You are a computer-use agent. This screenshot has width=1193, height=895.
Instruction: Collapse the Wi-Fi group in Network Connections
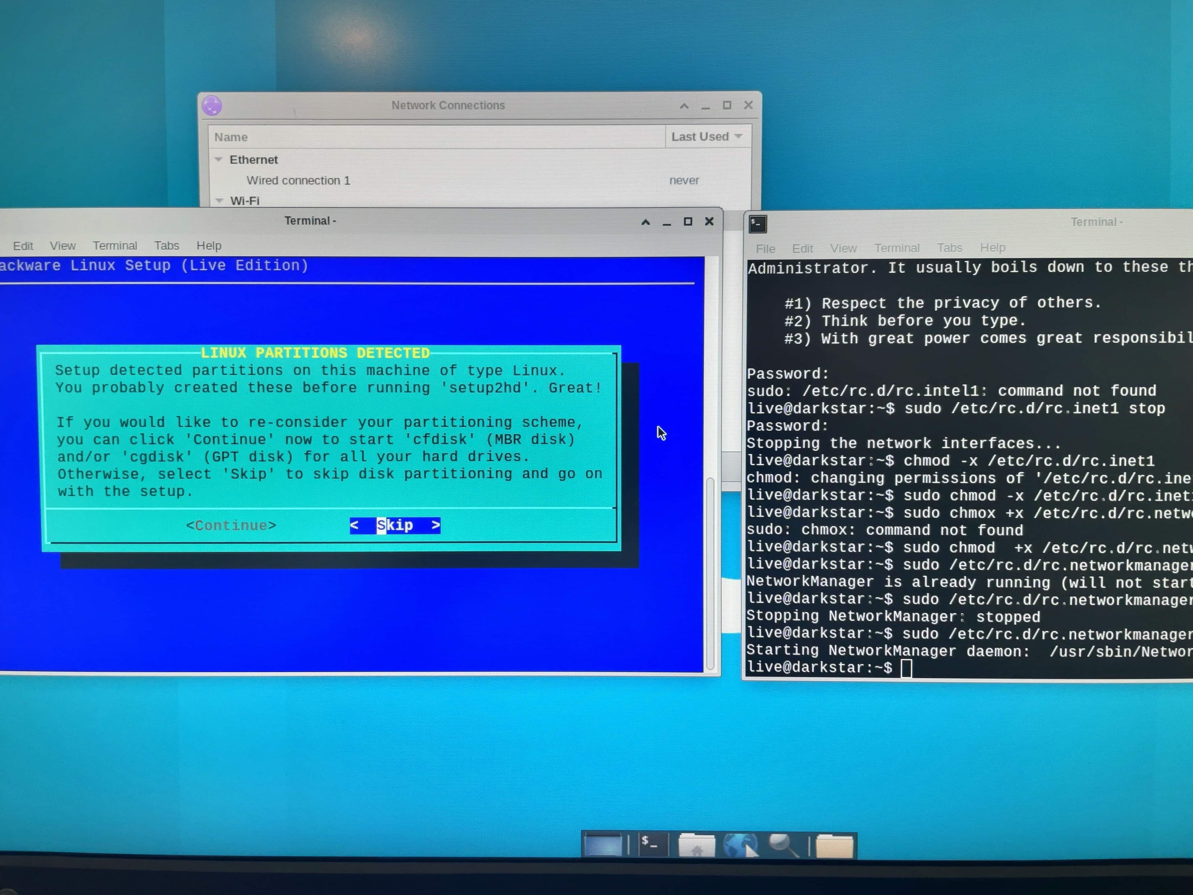[219, 200]
